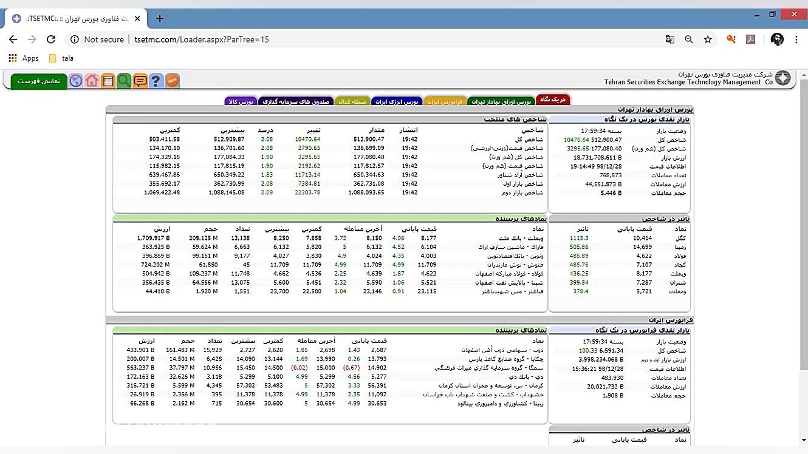Open the بورس کالا tab
The width and height of the screenshot is (808, 454).
(x=241, y=101)
